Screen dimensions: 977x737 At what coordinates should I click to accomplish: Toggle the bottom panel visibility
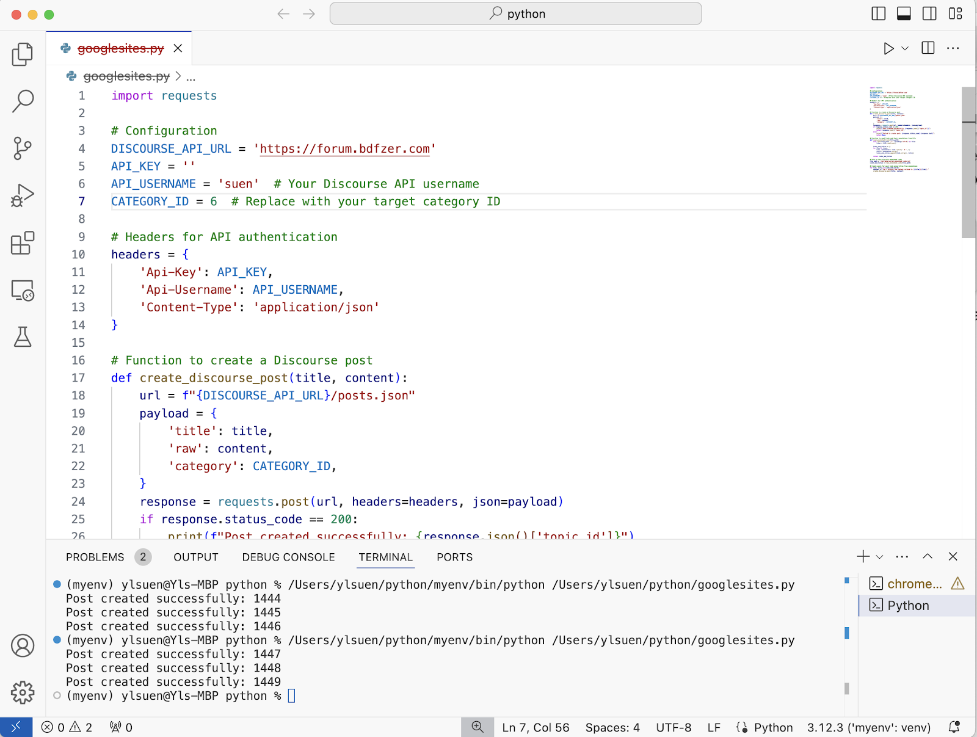(904, 13)
